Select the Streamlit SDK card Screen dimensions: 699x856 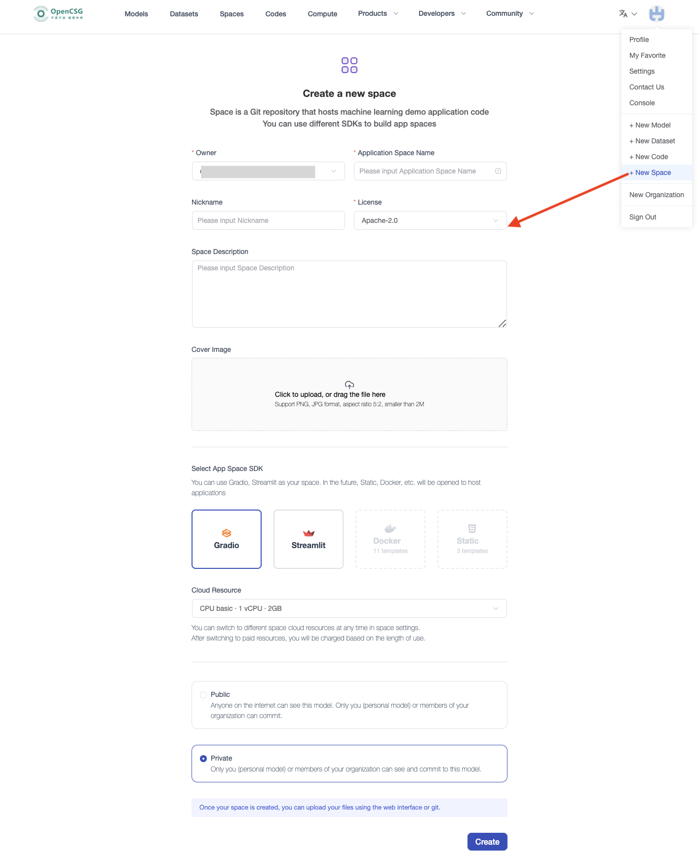click(309, 539)
